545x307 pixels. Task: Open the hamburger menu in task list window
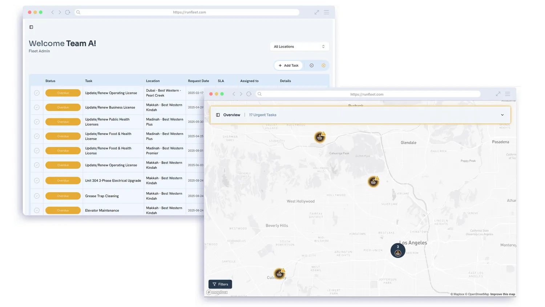pyautogui.click(x=327, y=12)
